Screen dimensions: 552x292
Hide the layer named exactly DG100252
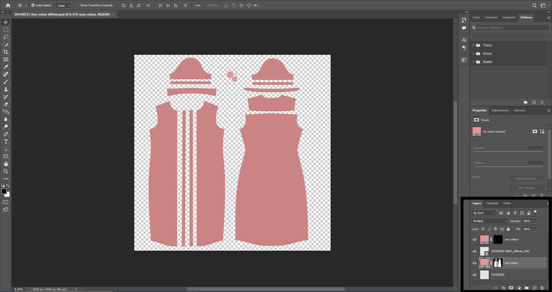tap(474, 275)
